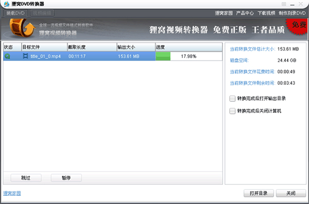309x204 pixels.
Task: Click the 截取长度 column header
Action: [x=92, y=47]
